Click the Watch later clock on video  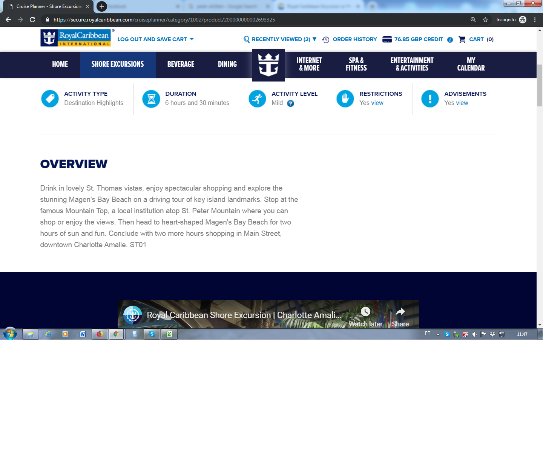[365, 311]
